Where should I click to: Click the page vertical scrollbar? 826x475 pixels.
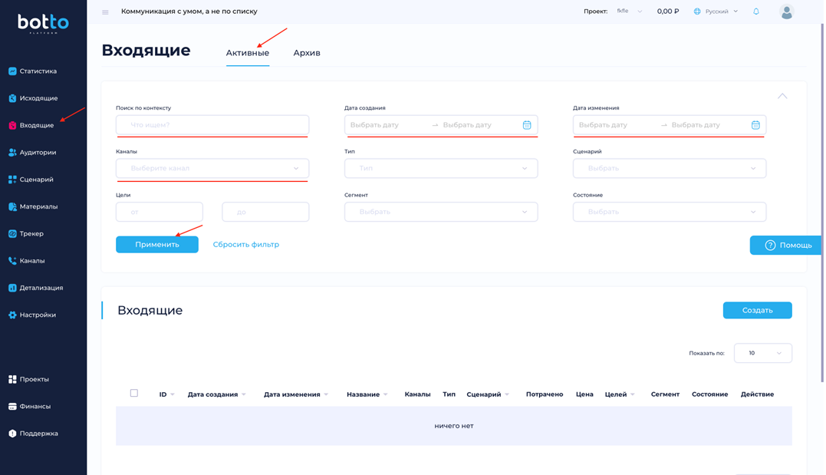[822, 203]
